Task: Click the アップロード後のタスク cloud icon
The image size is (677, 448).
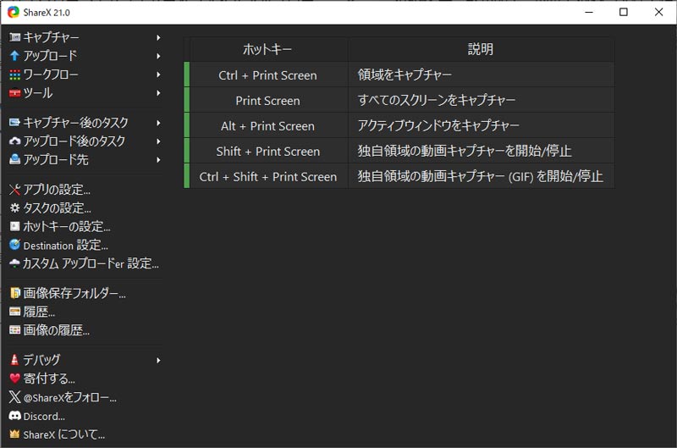Action: pos(14,141)
